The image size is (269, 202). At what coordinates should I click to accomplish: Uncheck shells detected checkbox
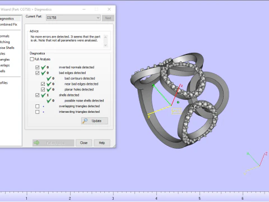coord(38,95)
